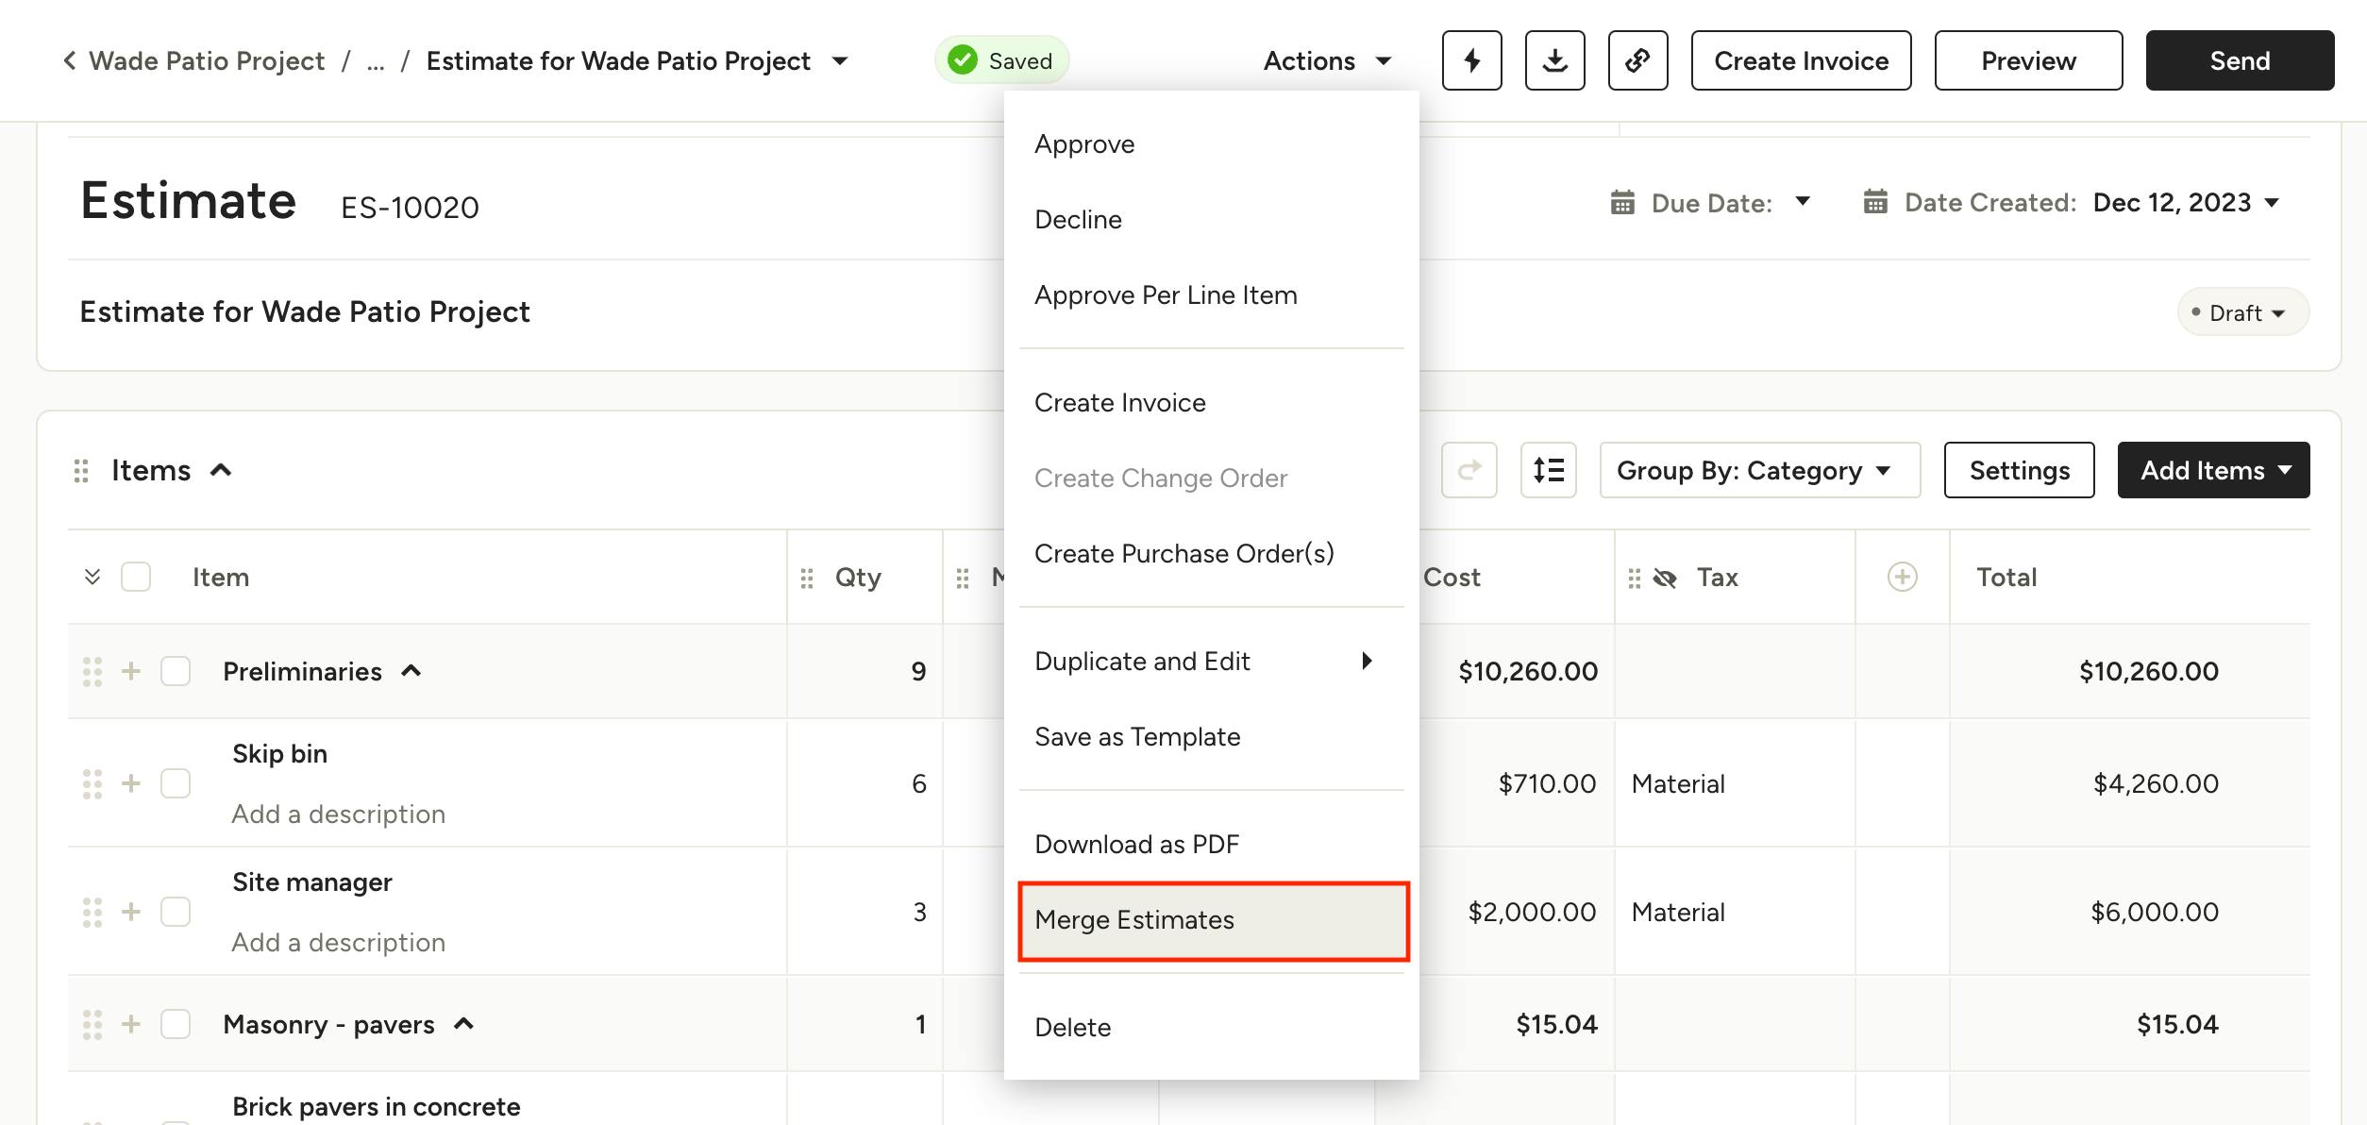This screenshot has width=2367, height=1125.
Task: Collapse the Masonry - pavers category
Action: (463, 1024)
